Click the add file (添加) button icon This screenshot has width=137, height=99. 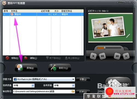click(19, 68)
